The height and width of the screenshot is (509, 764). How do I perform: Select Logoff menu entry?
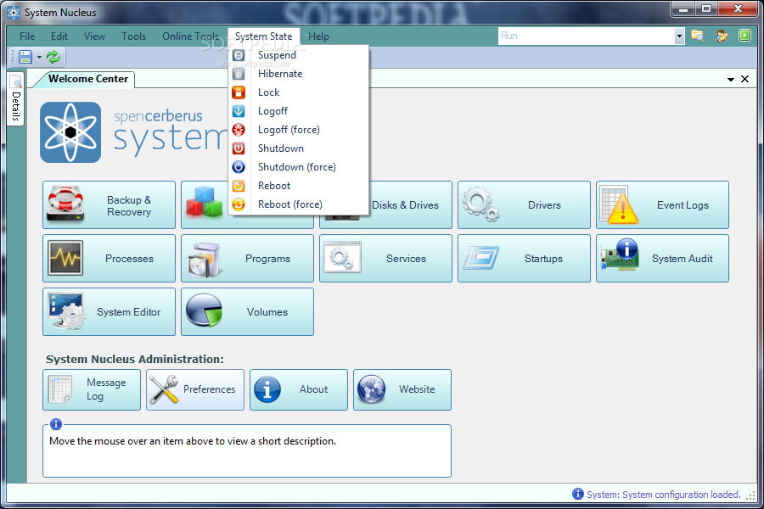pos(298,111)
